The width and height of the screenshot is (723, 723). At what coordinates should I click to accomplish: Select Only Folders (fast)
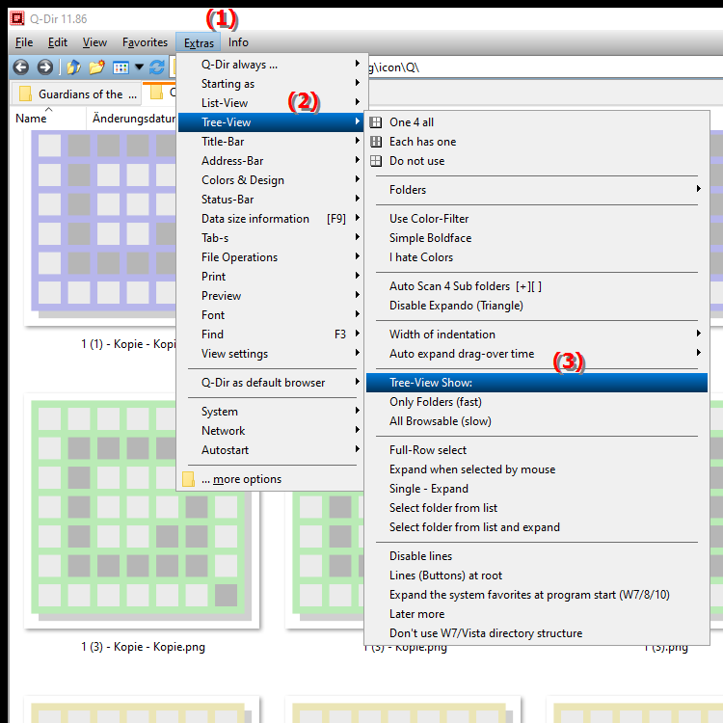435,402
